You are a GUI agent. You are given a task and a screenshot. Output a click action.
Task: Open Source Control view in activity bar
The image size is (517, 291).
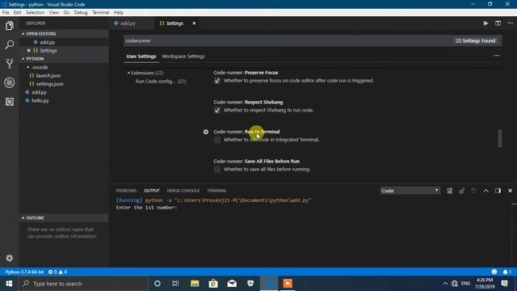(9, 63)
